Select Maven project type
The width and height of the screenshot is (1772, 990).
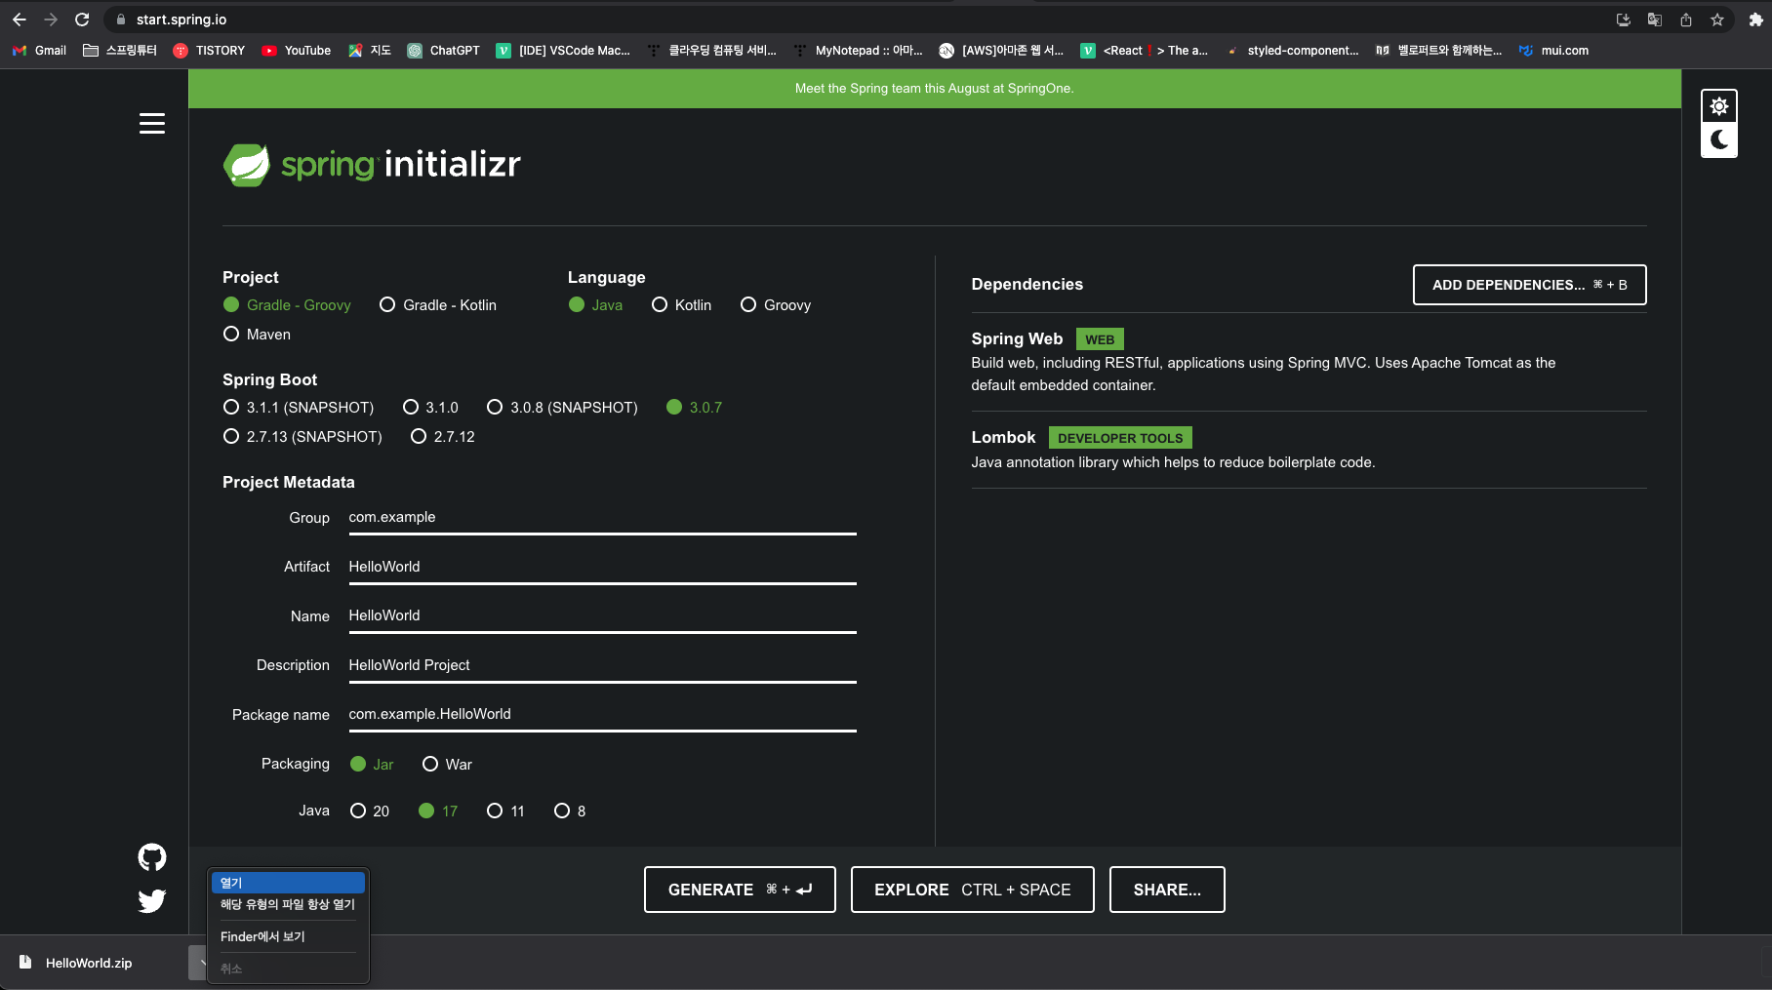tap(257, 335)
